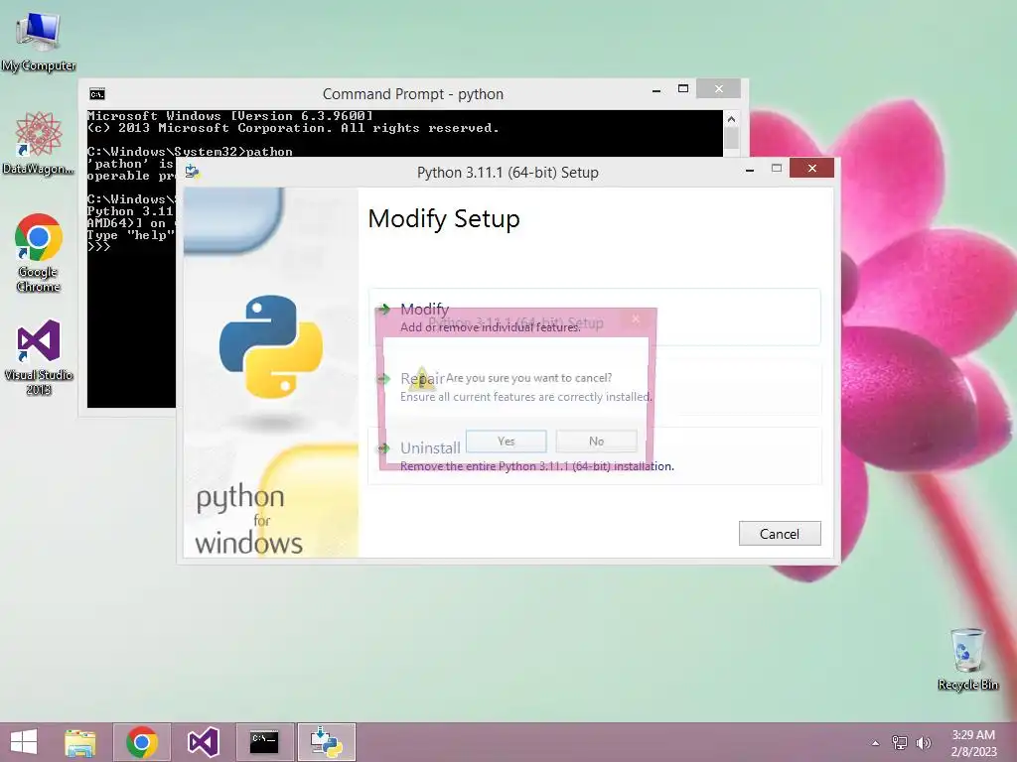1017x762 pixels.
Task: Select the Repair option in Setup
Action: 594,387
